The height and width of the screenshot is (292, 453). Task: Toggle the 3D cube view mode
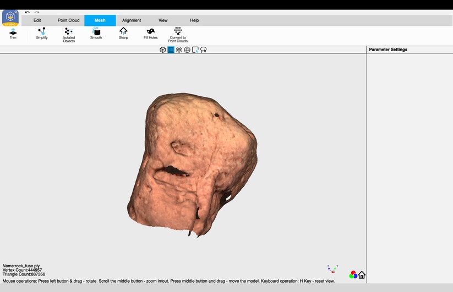point(163,50)
